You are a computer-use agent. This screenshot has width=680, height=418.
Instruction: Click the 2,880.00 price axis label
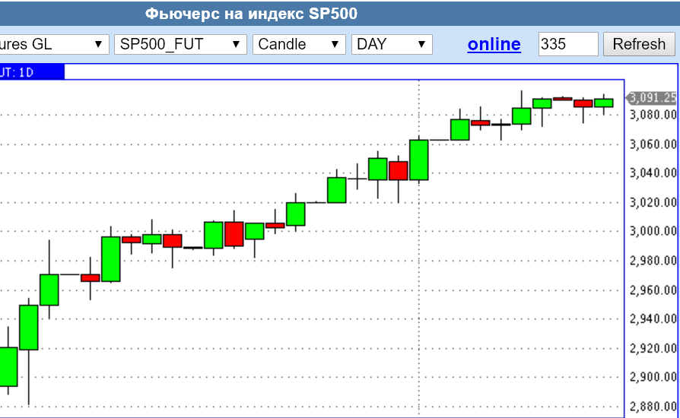(x=653, y=407)
